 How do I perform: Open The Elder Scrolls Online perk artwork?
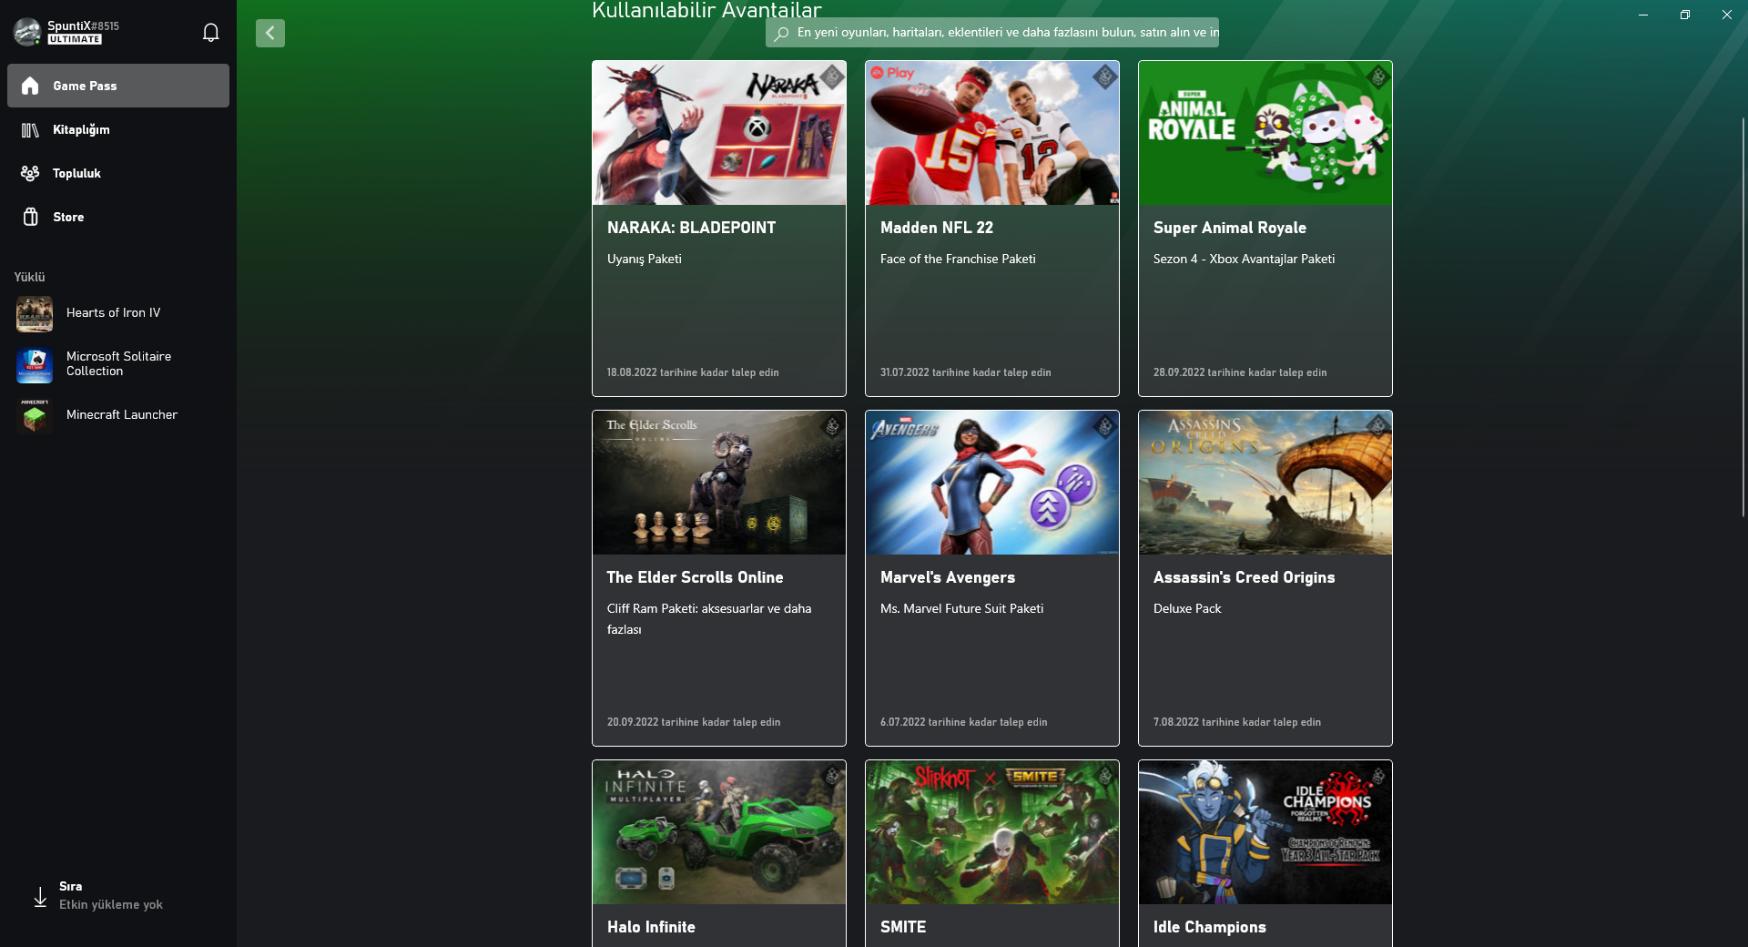click(719, 483)
